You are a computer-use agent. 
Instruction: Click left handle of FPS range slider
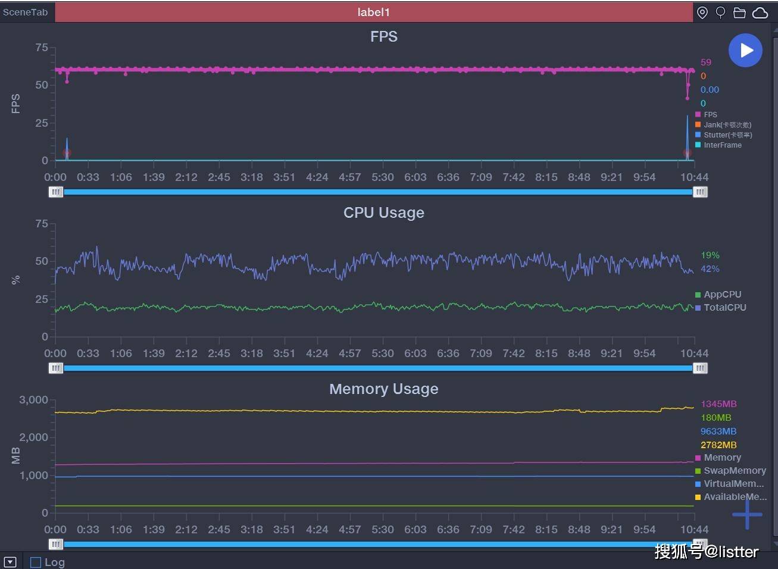tap(55, 192)
